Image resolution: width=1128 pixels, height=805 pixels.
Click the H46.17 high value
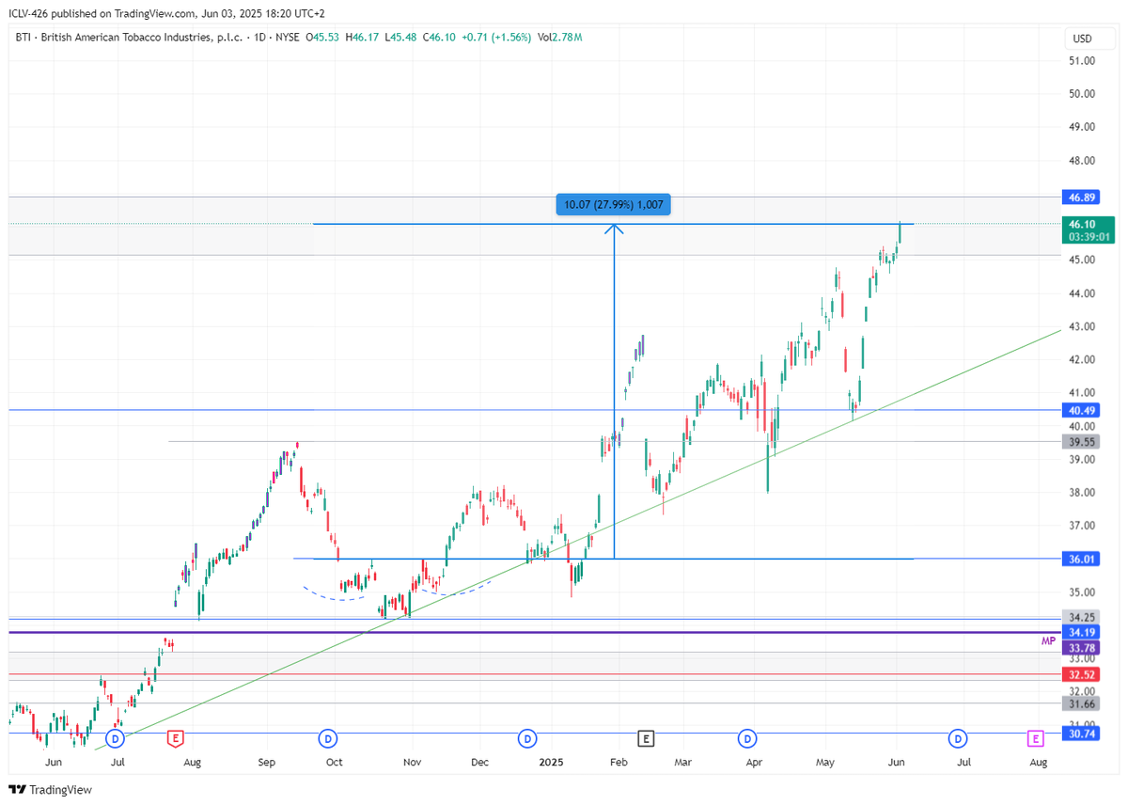tap(362, 38)
